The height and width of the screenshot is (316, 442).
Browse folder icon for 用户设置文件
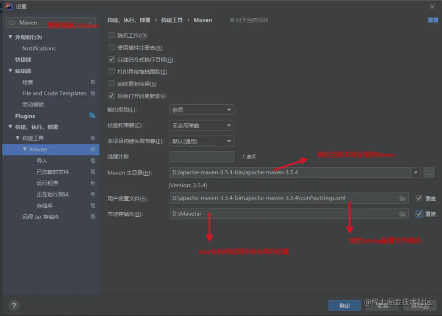point(403,198)
